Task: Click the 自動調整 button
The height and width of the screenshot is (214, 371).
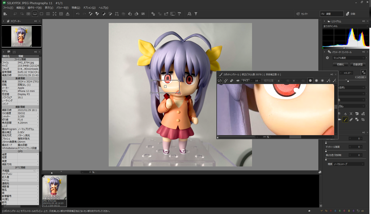Action: coord(358,65)
